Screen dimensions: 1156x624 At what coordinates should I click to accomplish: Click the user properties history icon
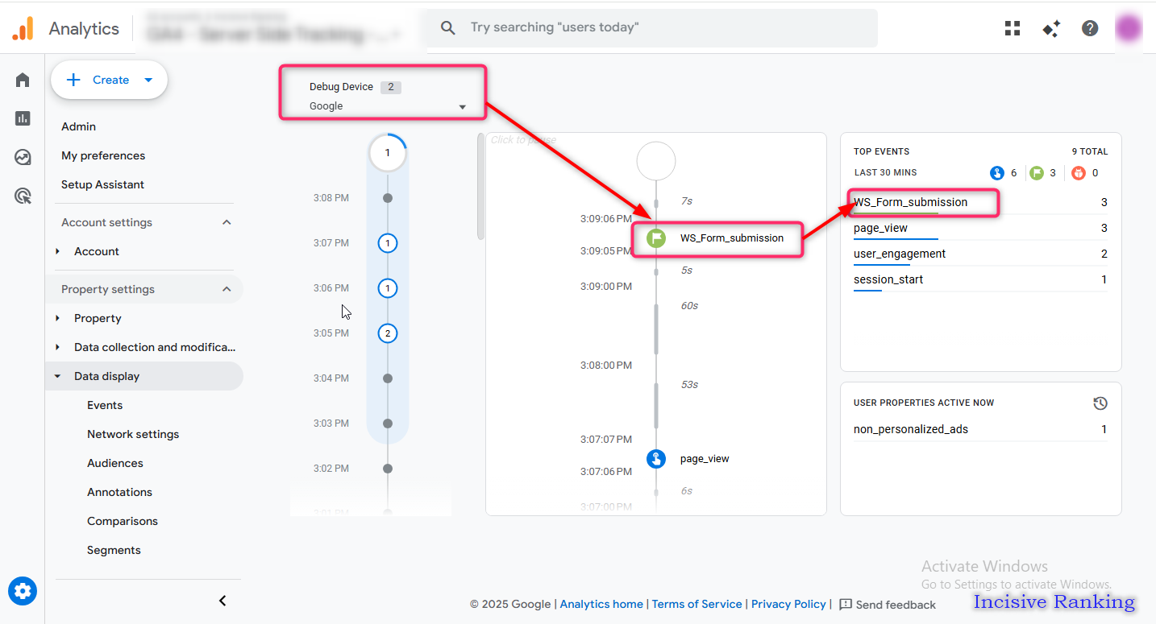point(1100,403)
